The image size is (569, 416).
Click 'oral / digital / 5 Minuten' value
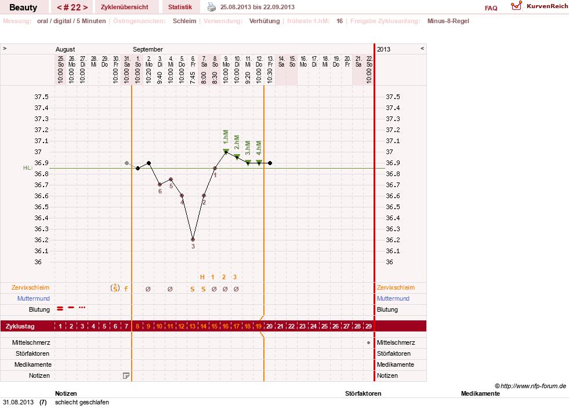pyautogui.click(x=71, y=21)
